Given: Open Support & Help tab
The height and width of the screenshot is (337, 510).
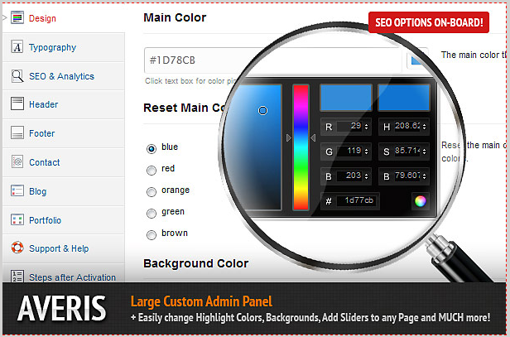Looking at the screenshot, I should (x=64, y=248).
